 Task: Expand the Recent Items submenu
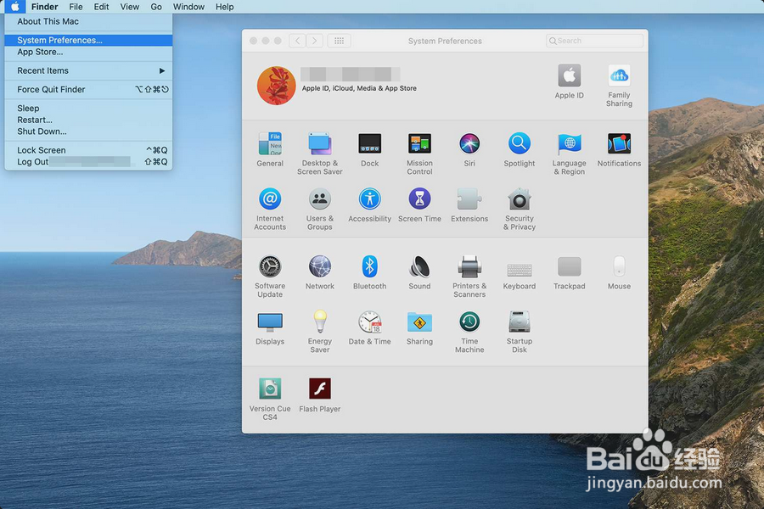(x=88, y=70)
